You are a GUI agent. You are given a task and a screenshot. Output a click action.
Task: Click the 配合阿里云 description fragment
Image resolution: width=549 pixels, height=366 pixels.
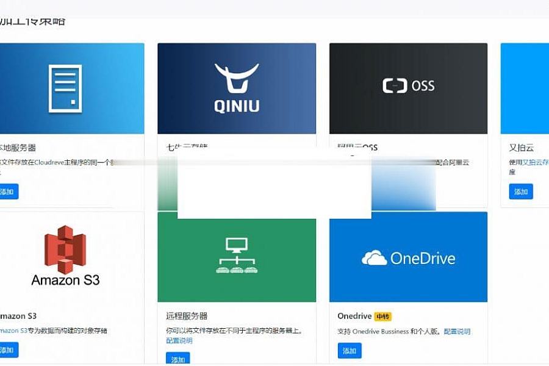pos(452,162)
